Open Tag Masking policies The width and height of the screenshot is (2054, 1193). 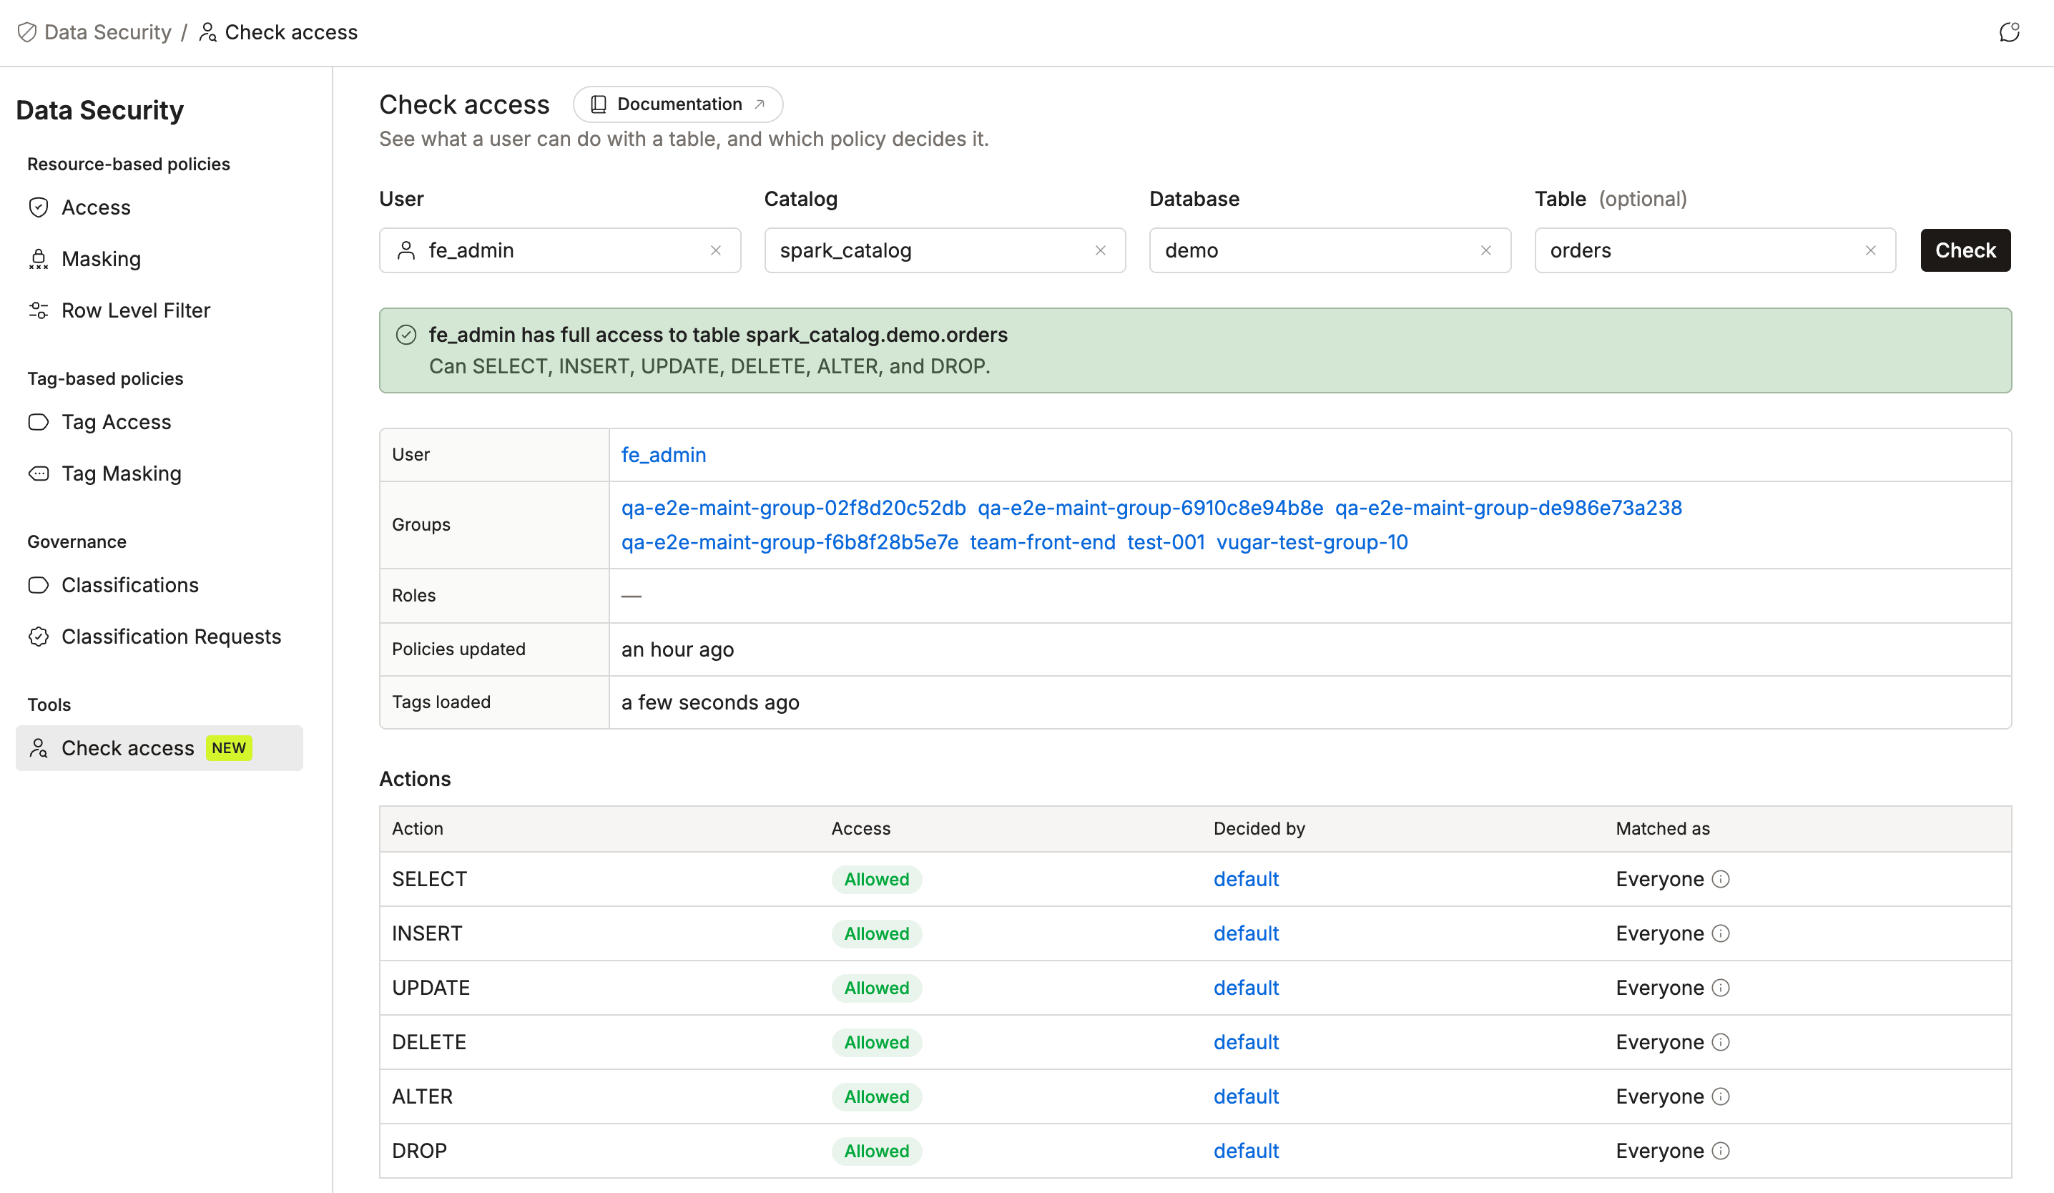coord(159,473)
